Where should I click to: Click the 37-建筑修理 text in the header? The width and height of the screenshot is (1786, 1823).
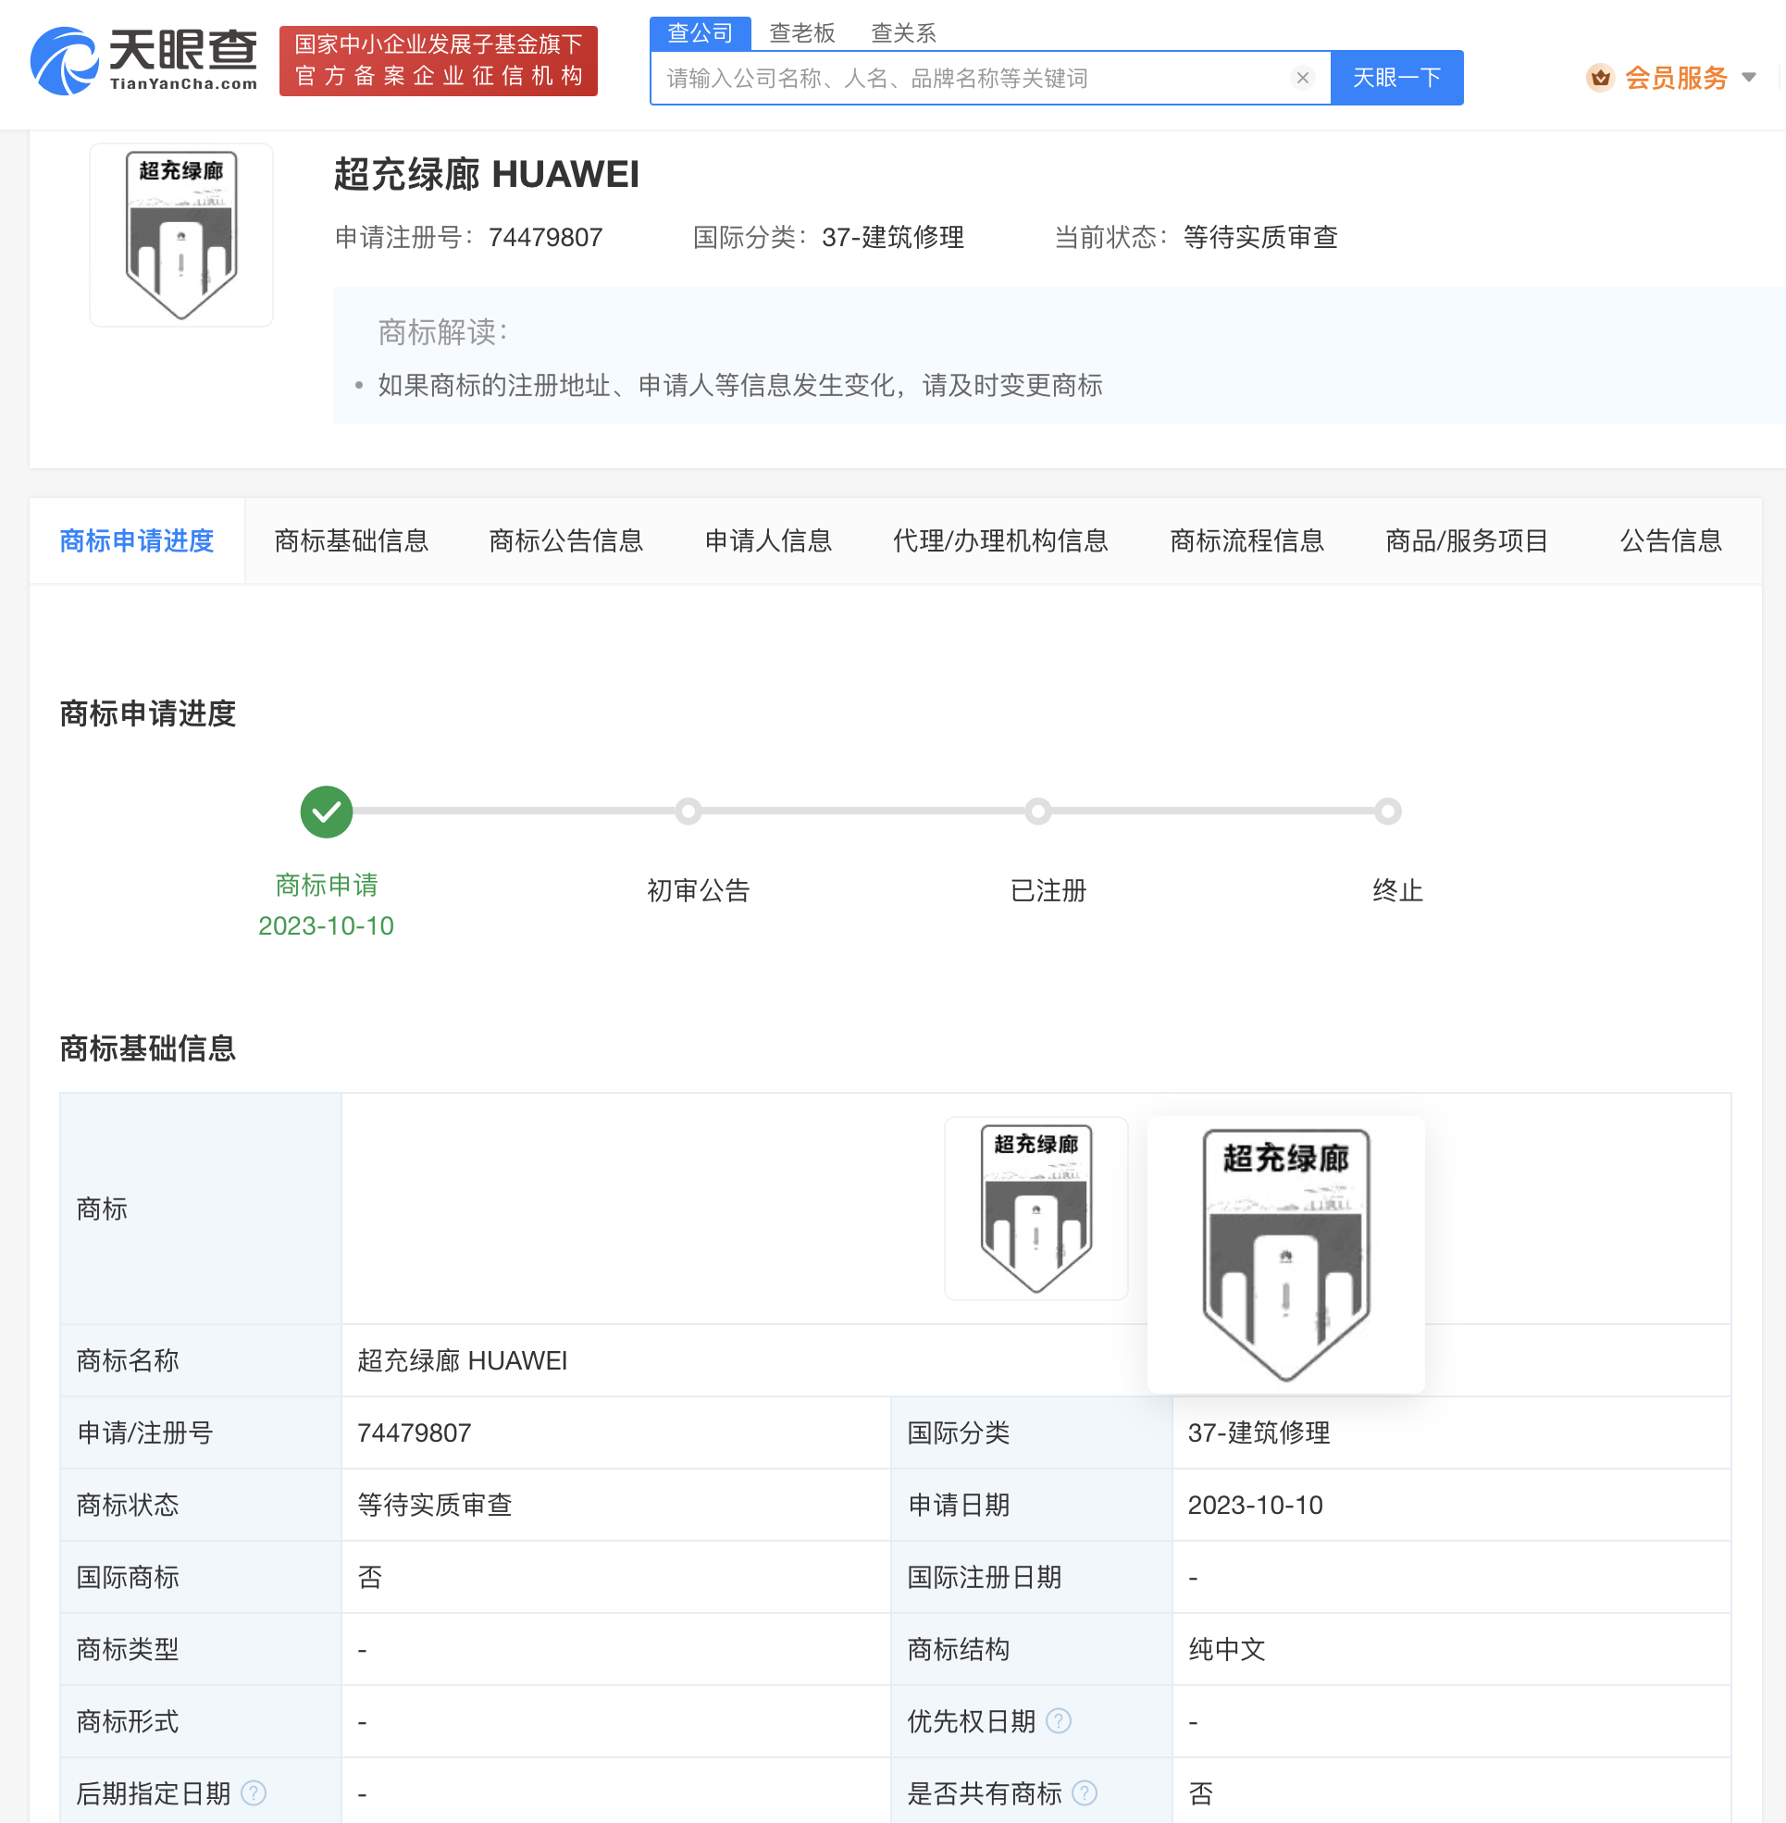click(893, 238)
